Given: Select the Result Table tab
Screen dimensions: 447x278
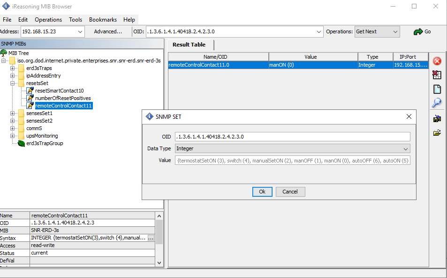Looking at the screenshot, I should point(189,45).
